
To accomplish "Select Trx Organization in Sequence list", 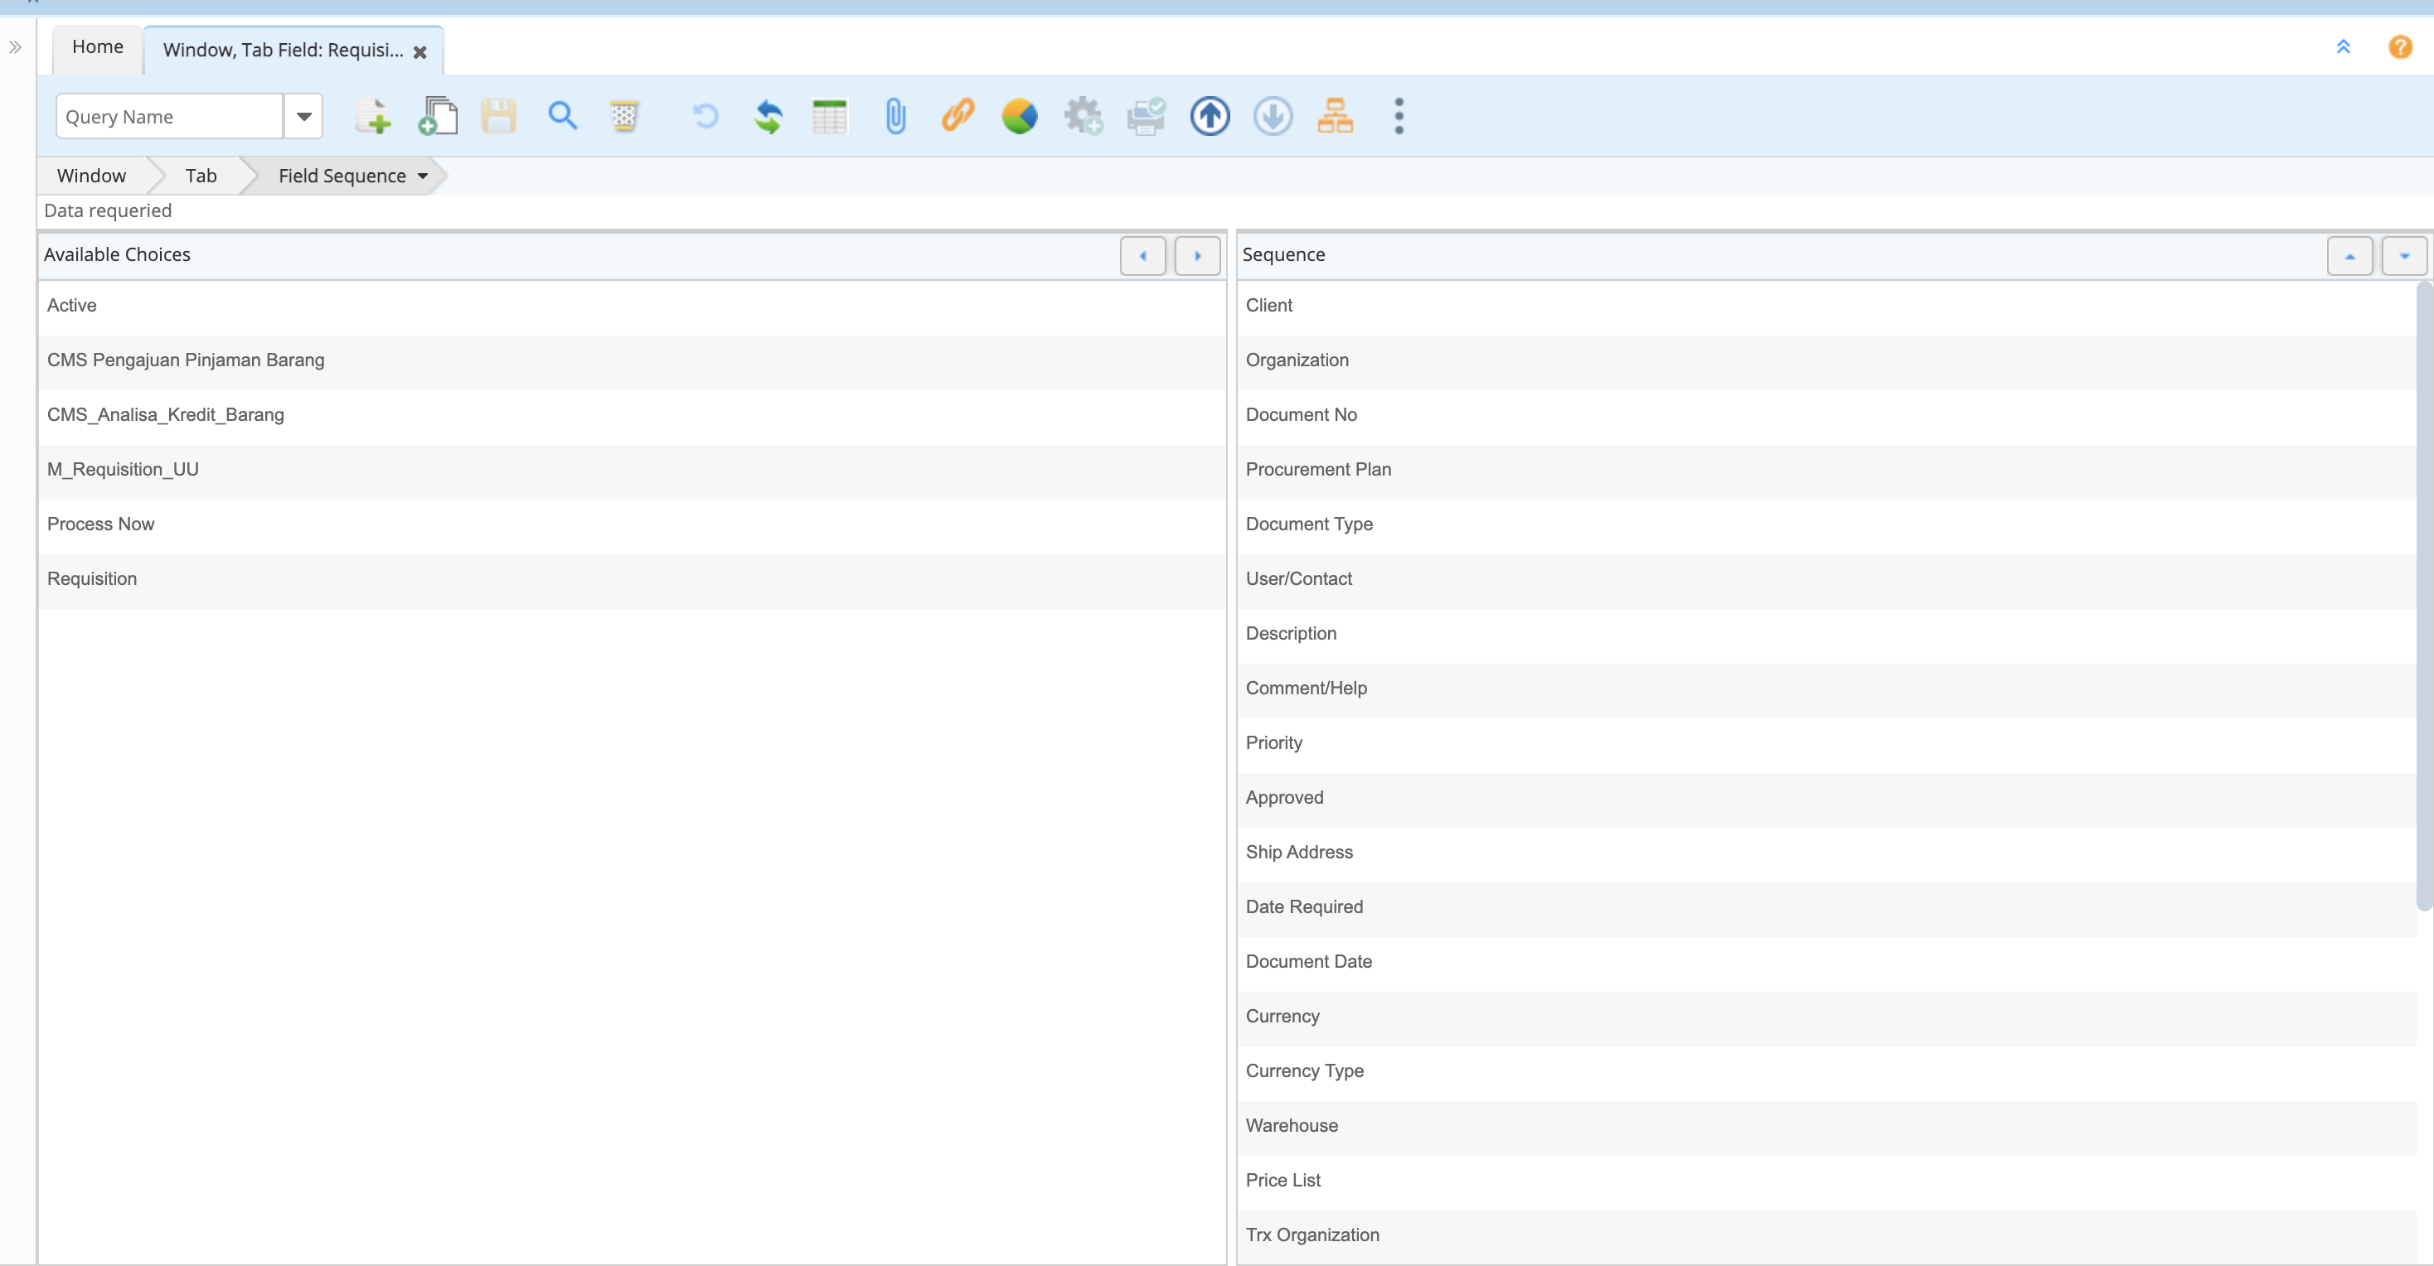I will point(1826,1237).
